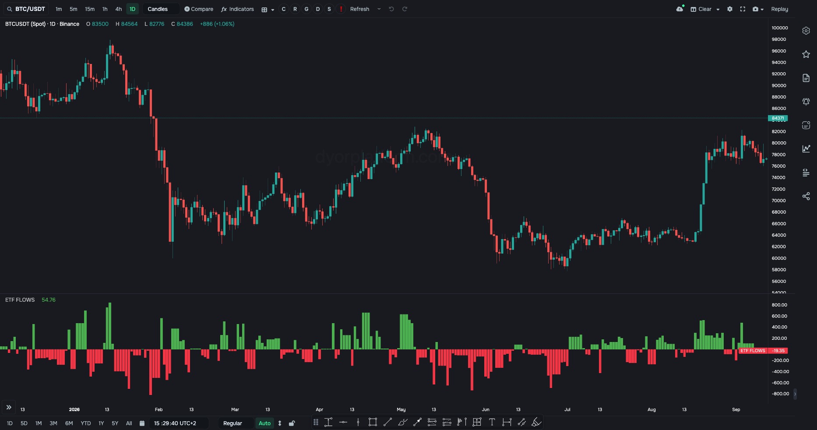817x430 pixels.
Task: Select the eraser tool in drawing bar
Action: point(536,422)
